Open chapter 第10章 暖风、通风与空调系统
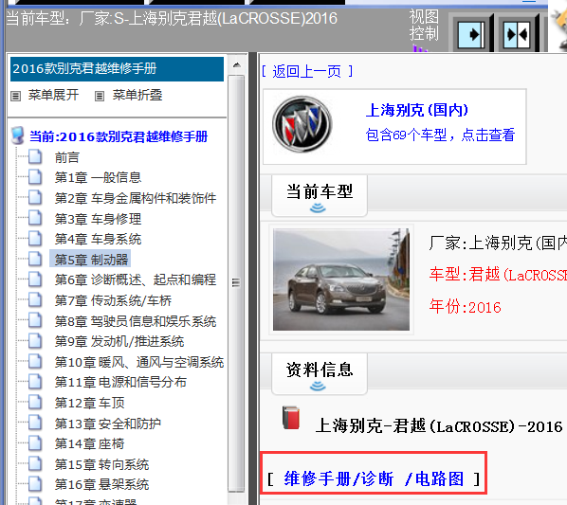Viewport: 567px width, 505px height. tap(139, 362)
